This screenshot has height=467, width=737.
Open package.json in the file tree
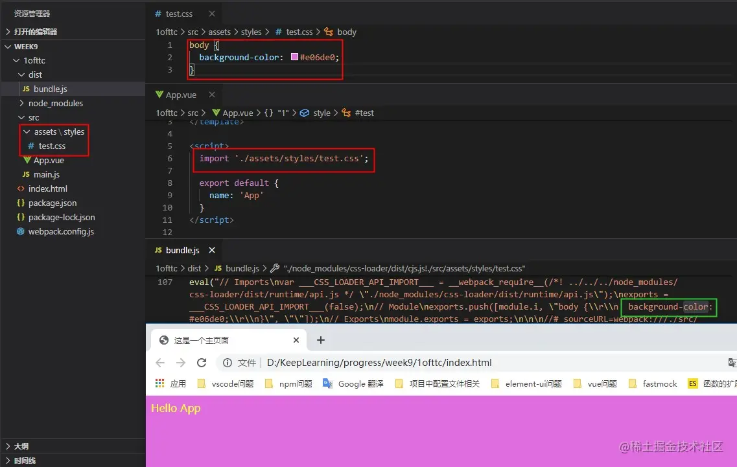[x=52, y=203]
